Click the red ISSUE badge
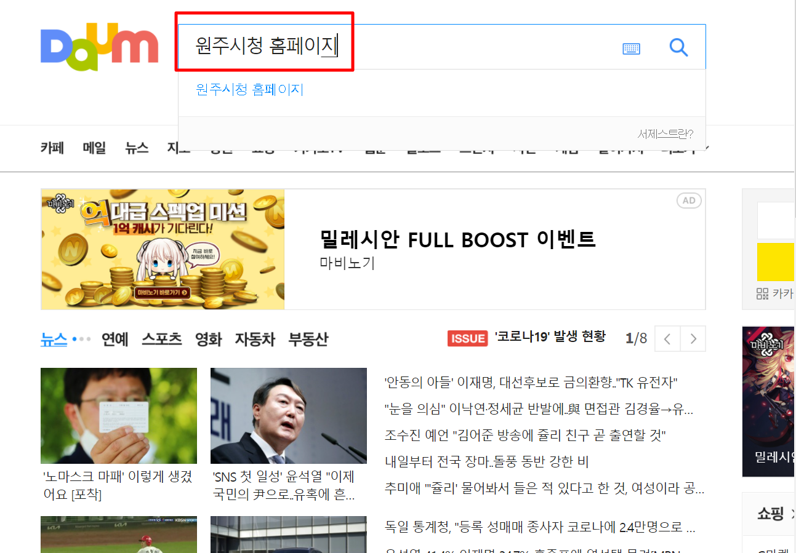Screen dimensions: 796x553 tap(468, 338)
